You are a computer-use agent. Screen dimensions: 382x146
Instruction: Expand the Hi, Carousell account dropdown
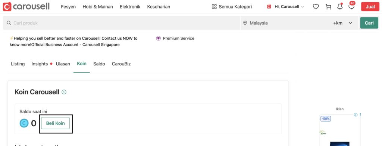tap(285, 7)
